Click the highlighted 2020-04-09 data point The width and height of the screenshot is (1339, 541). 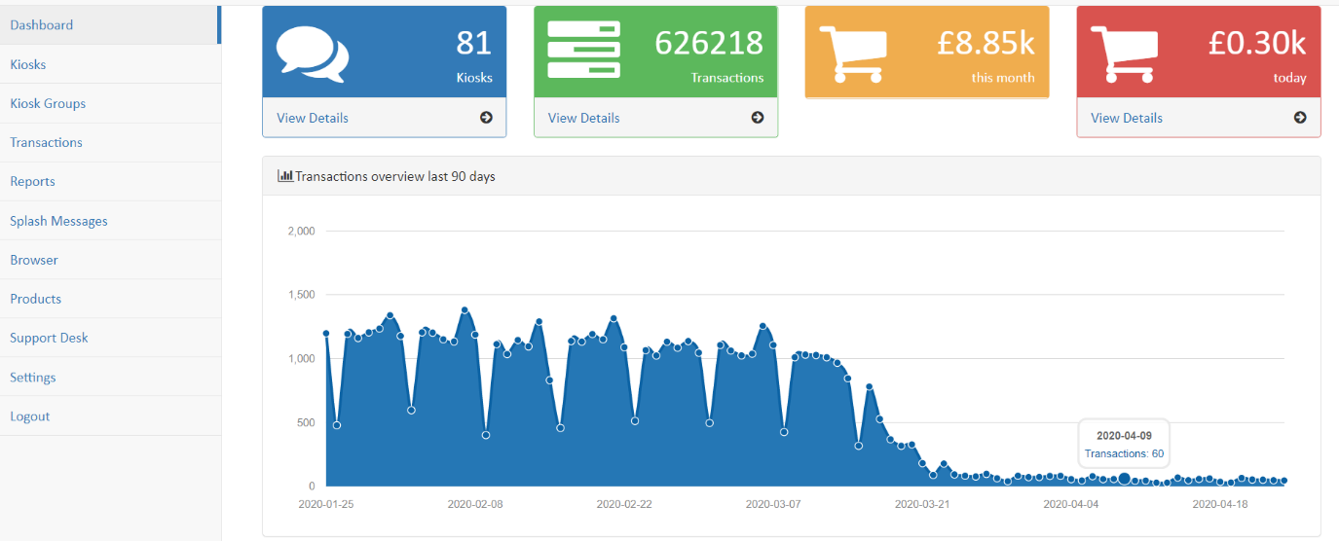(1124, 478)
